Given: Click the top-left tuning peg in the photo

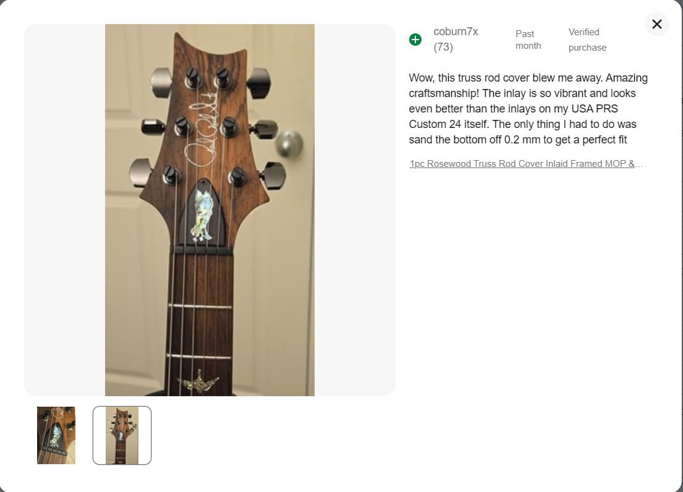Looking at the screenshot, I should 162,80.
